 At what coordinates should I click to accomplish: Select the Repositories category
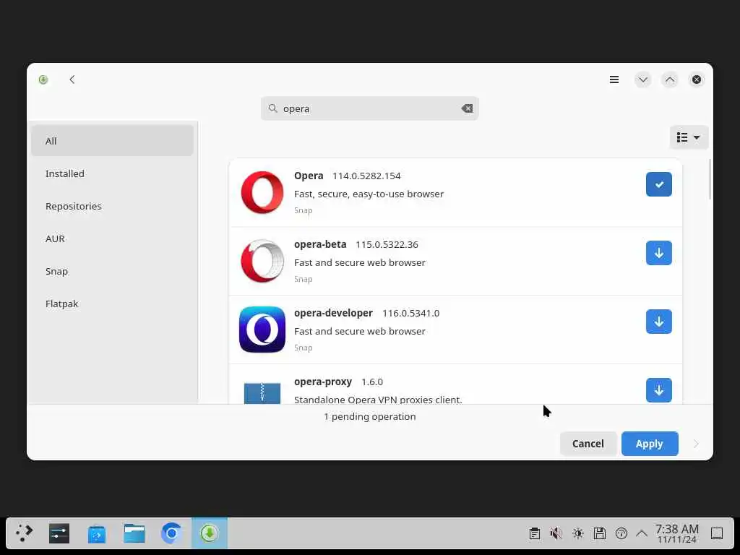(112, 206)
